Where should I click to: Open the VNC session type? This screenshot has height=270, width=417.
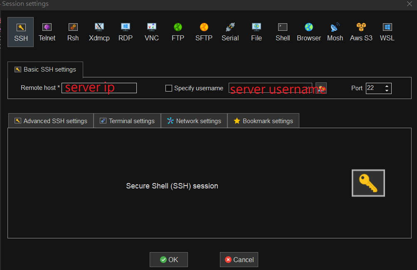151,32
